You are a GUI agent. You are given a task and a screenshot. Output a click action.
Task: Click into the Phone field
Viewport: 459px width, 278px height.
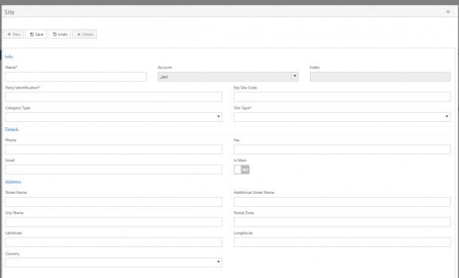coord(113,149)
